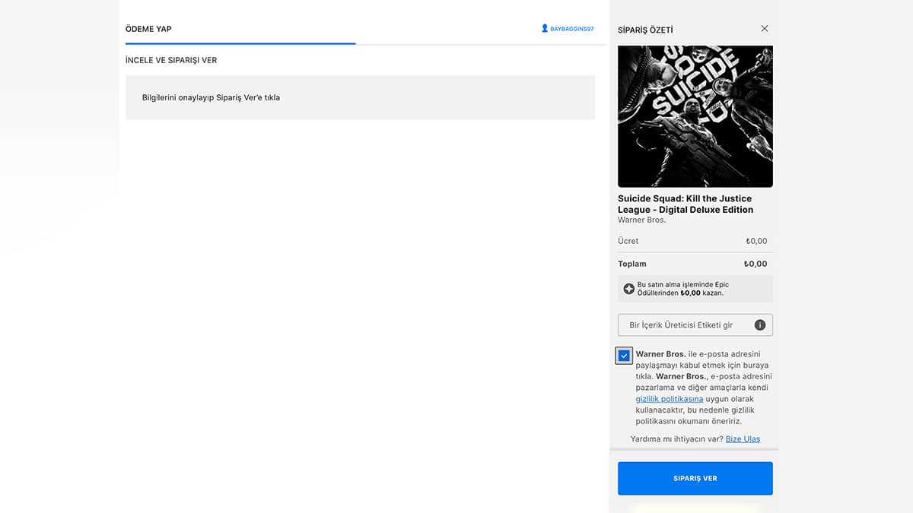
Task: Click the Suicide Squad cover thumbnail
Action: coord(695,116)
